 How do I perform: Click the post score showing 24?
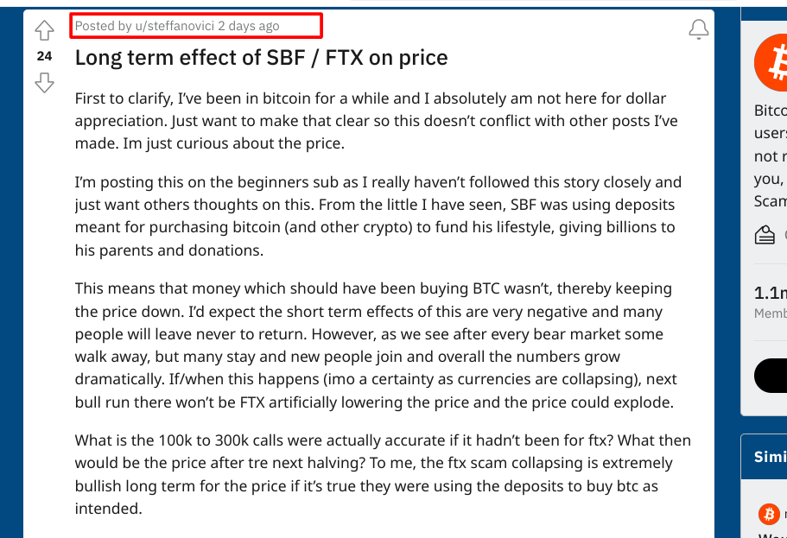coord(44,56)
